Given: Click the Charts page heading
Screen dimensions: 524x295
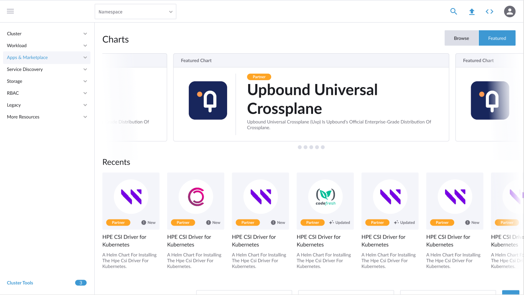Looking at the screenshot, I should tap(115, 40).
